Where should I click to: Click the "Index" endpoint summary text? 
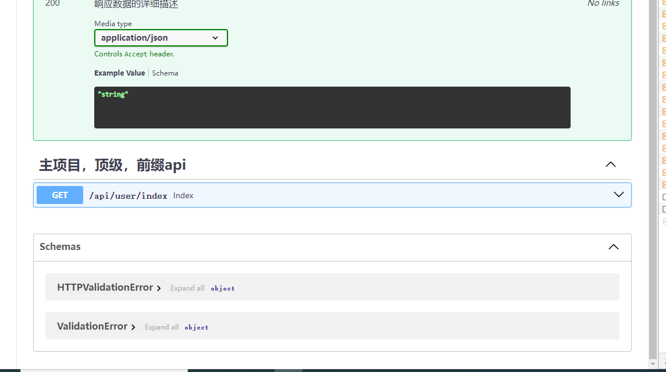click(183, 196)
